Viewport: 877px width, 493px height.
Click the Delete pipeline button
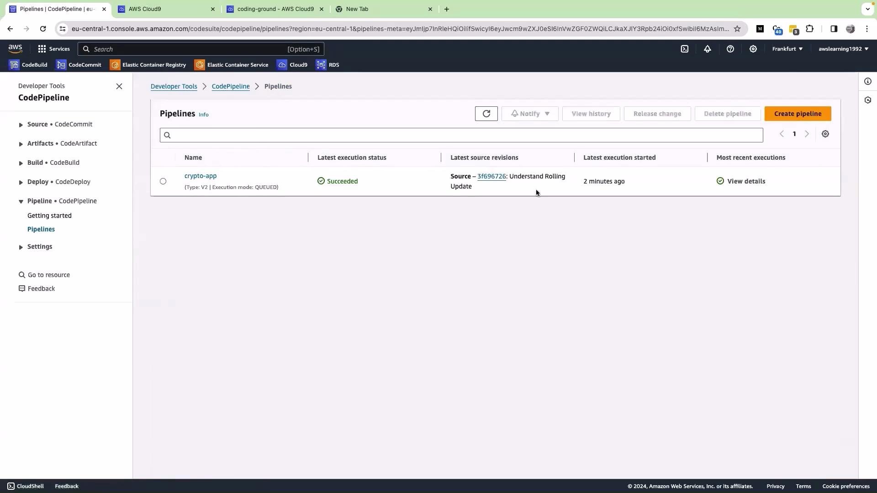point(727,114)
